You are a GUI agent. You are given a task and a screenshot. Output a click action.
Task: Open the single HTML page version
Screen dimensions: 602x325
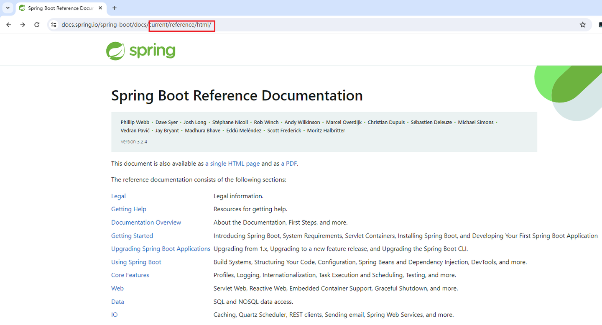(232, 164)
